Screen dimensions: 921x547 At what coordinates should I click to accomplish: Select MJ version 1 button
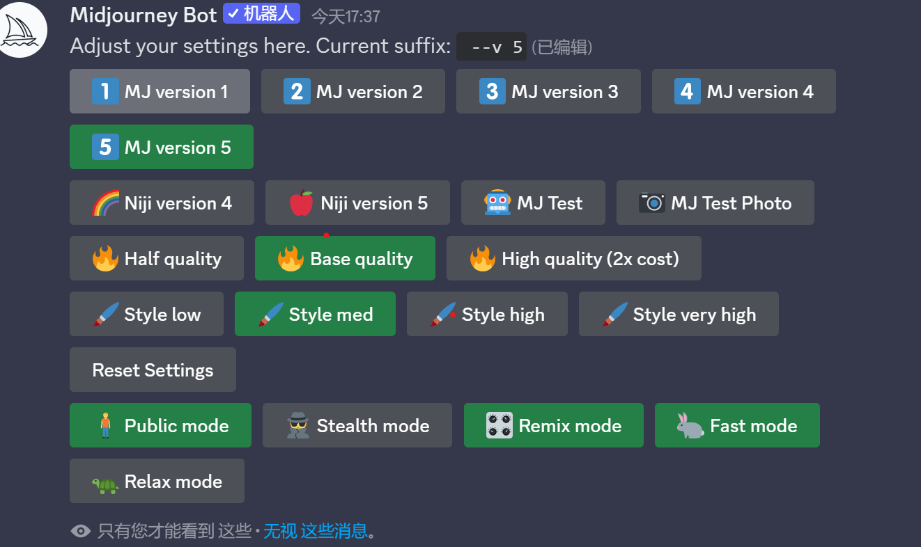160,91
